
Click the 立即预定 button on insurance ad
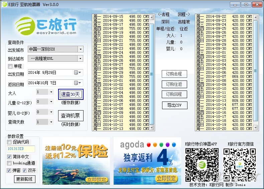click(x=97, y=180)
